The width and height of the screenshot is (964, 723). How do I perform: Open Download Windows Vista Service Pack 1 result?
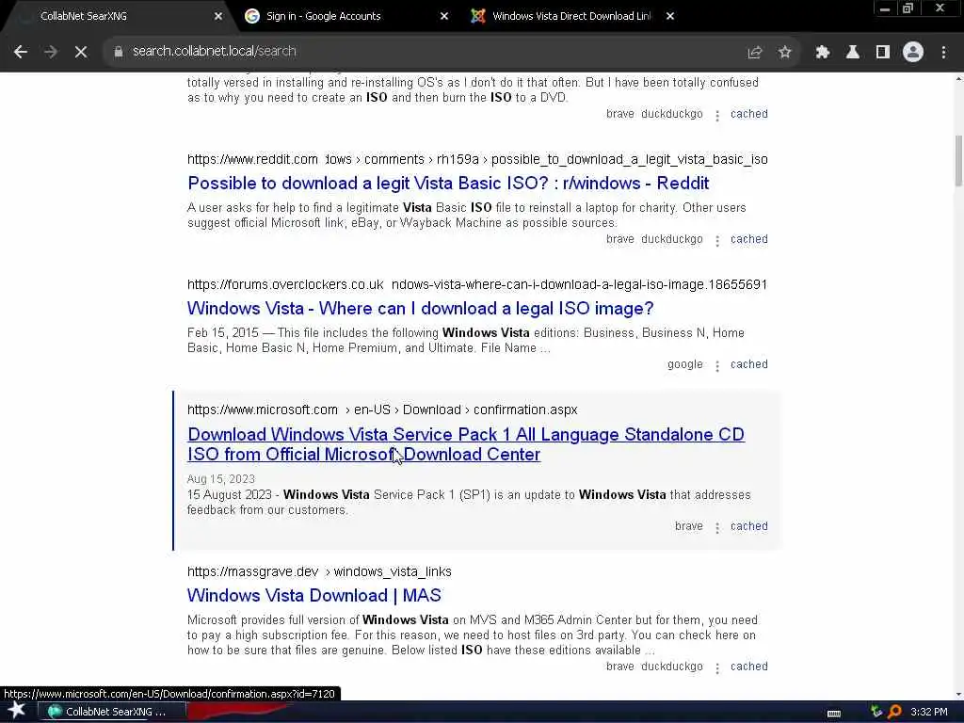click(x=465, y=444)
